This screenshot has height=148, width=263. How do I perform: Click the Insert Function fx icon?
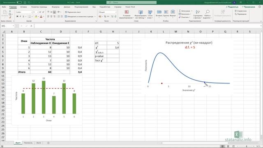pos(31,26)
